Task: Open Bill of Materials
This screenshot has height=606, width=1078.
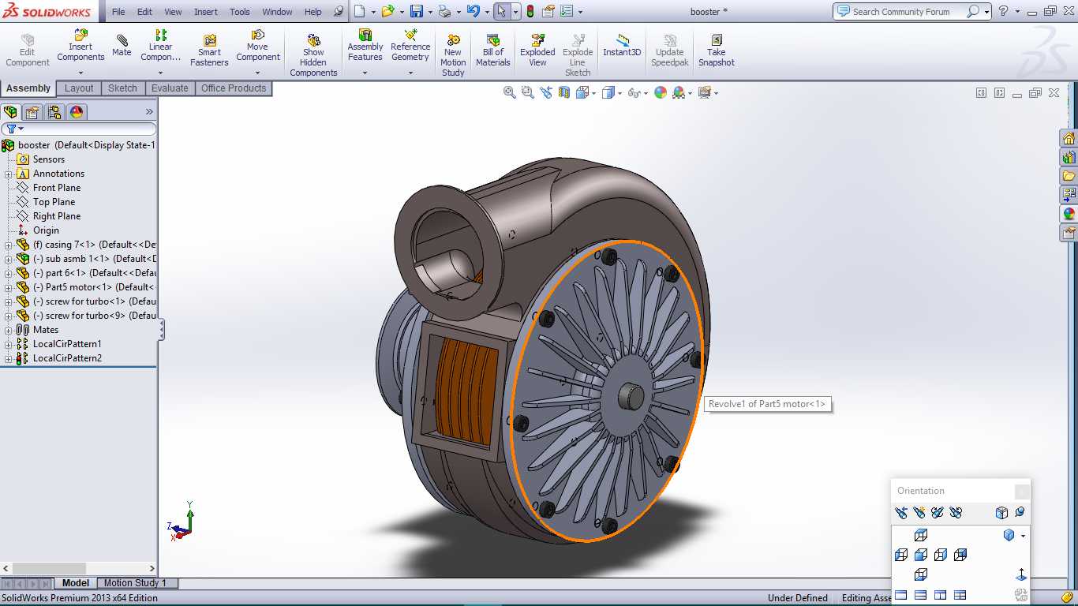Action: (493, 50)
